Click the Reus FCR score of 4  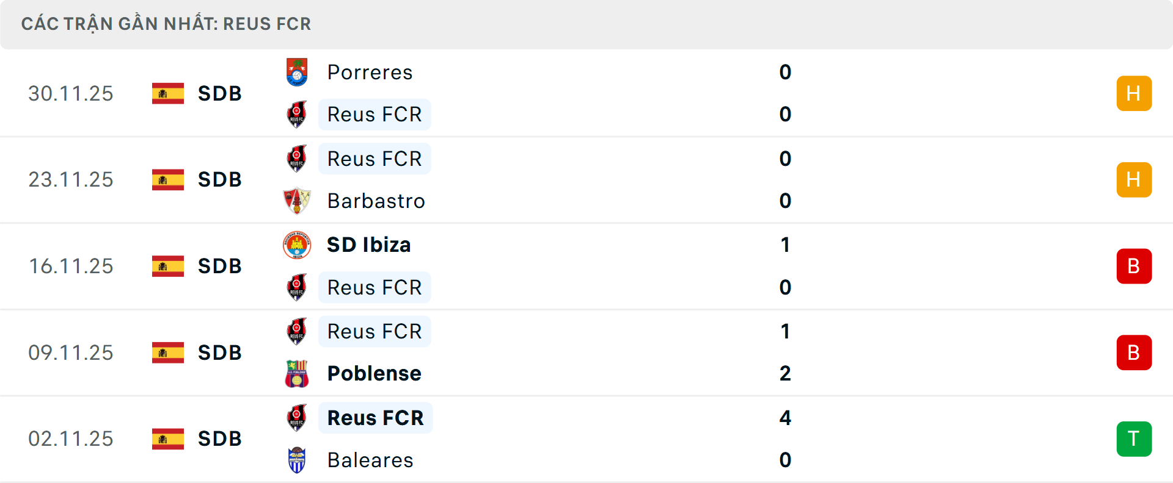pos(785,418)
